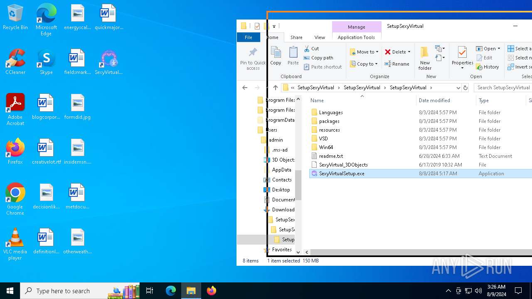Image resolution: width=532 pixels, height=299 pixels.
Task: Show hidden system tray icons
Action: pyautogui.click(x=448, y=291)
